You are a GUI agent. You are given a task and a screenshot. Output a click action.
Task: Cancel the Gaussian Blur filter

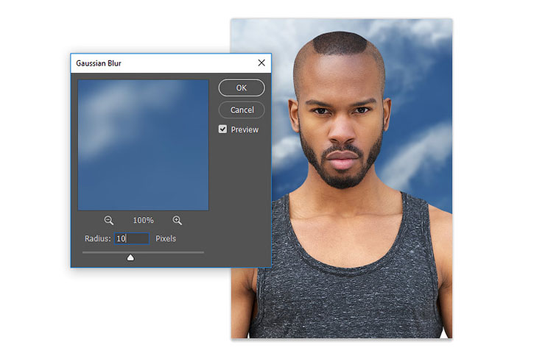[242, 110]
